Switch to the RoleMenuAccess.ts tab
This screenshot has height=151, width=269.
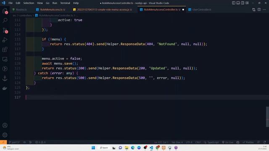[51, 10]
